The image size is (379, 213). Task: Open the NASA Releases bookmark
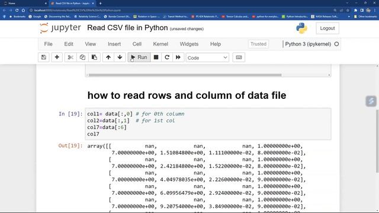pos(325,17)
